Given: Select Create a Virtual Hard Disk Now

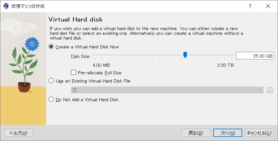Looking at the screenshot, I should (x=51, y=47).
